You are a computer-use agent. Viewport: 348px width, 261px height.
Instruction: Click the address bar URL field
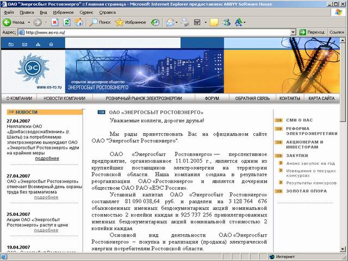pos(157,33)
